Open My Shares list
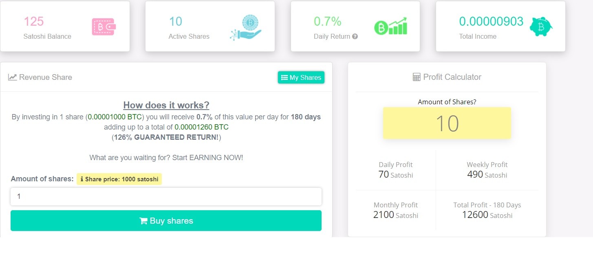 (x=301, y=77)
